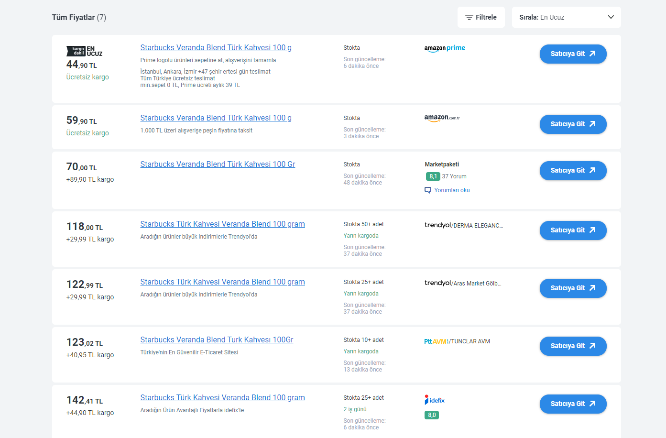Image resolution: width=666 pixels, height=438 pixels.
Task: Go to seller for the amazon.com.tr offer
Action: (x=573, y=124)
